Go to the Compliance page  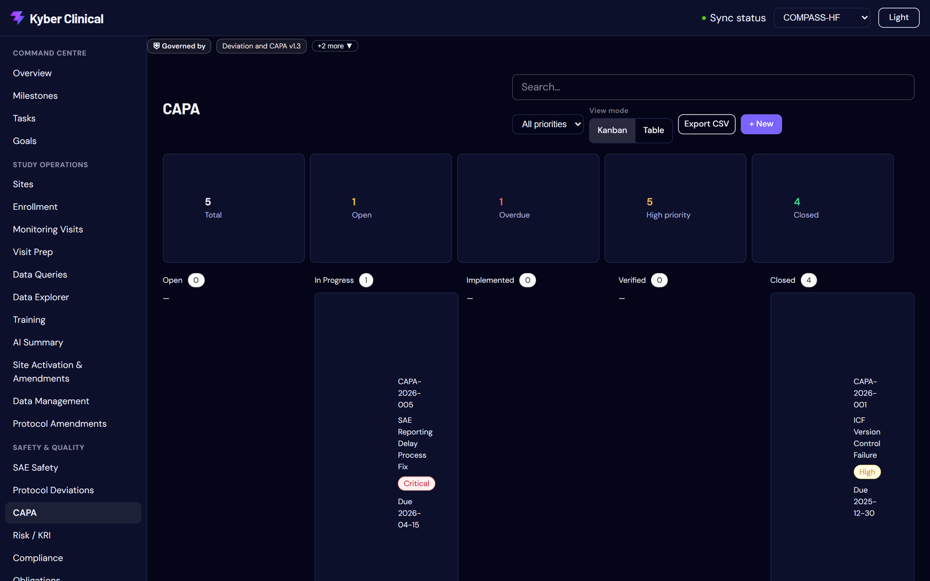(73, 558)
